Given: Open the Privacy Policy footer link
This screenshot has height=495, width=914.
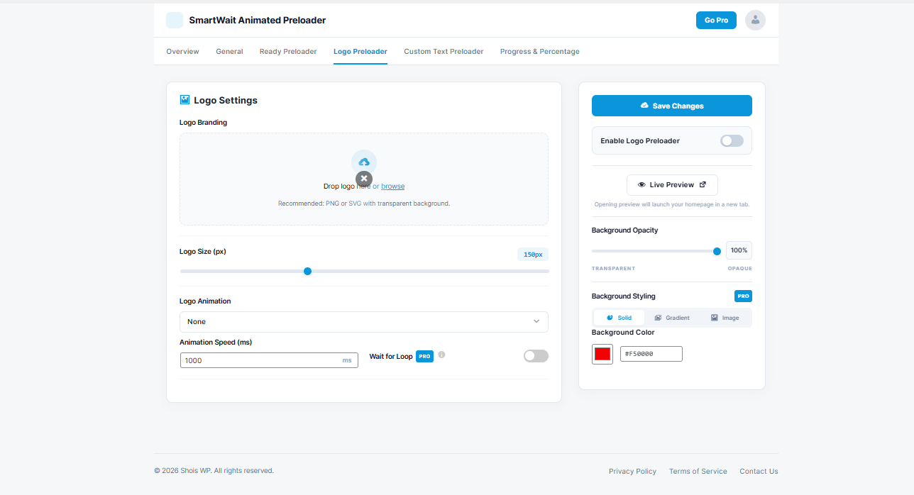Looking at the screenshot, I should (x=632, y=471).
